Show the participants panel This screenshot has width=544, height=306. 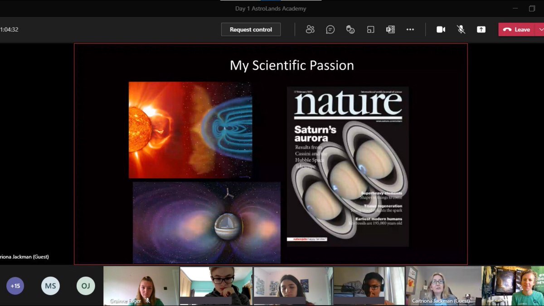tap(310, 29)
